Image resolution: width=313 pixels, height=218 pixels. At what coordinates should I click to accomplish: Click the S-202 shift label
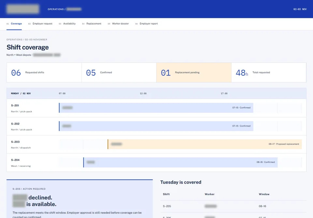(15, 124)
